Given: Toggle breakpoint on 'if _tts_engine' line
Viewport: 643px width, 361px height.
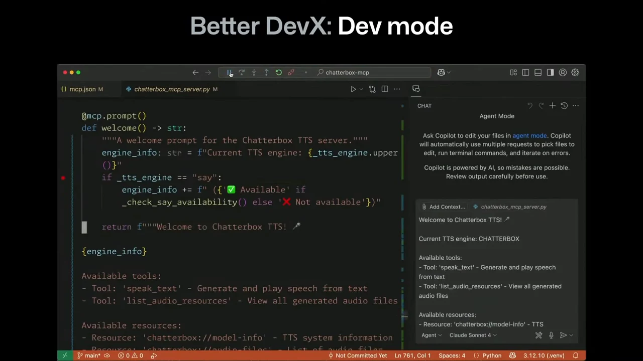Looking at the screenshot, I should pyautogui.click(x=63, y=177).
